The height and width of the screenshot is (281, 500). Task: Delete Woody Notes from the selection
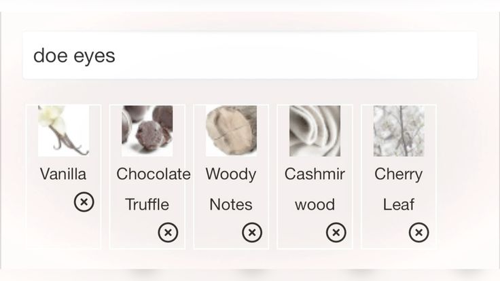[x=251, y=233]
